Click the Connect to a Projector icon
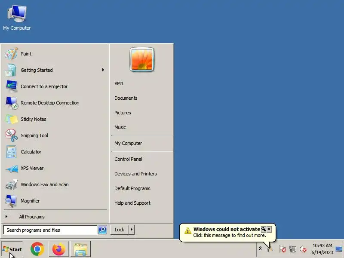 (12, 86)
